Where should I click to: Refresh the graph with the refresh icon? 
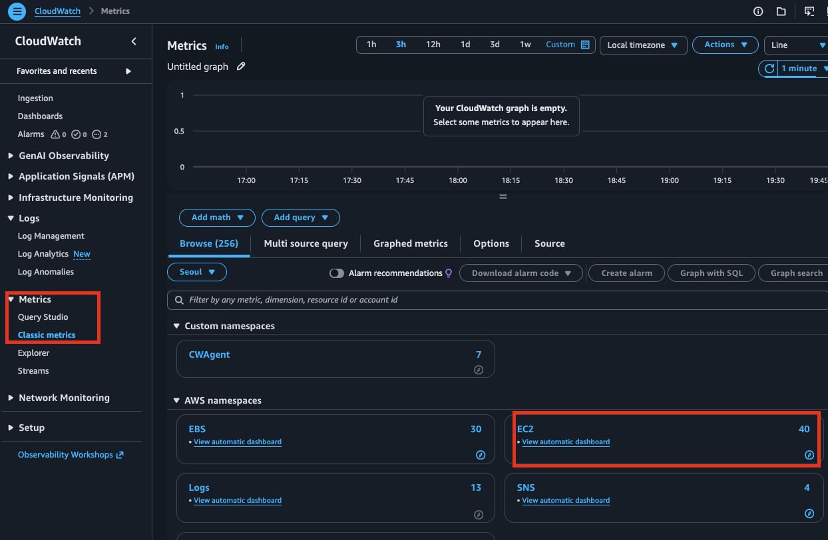[x=769, y=68]
